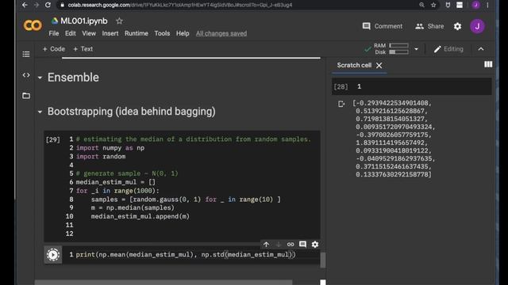
Task: Open the code snippets sidebar icon
Action: click(x=26, y=75)
